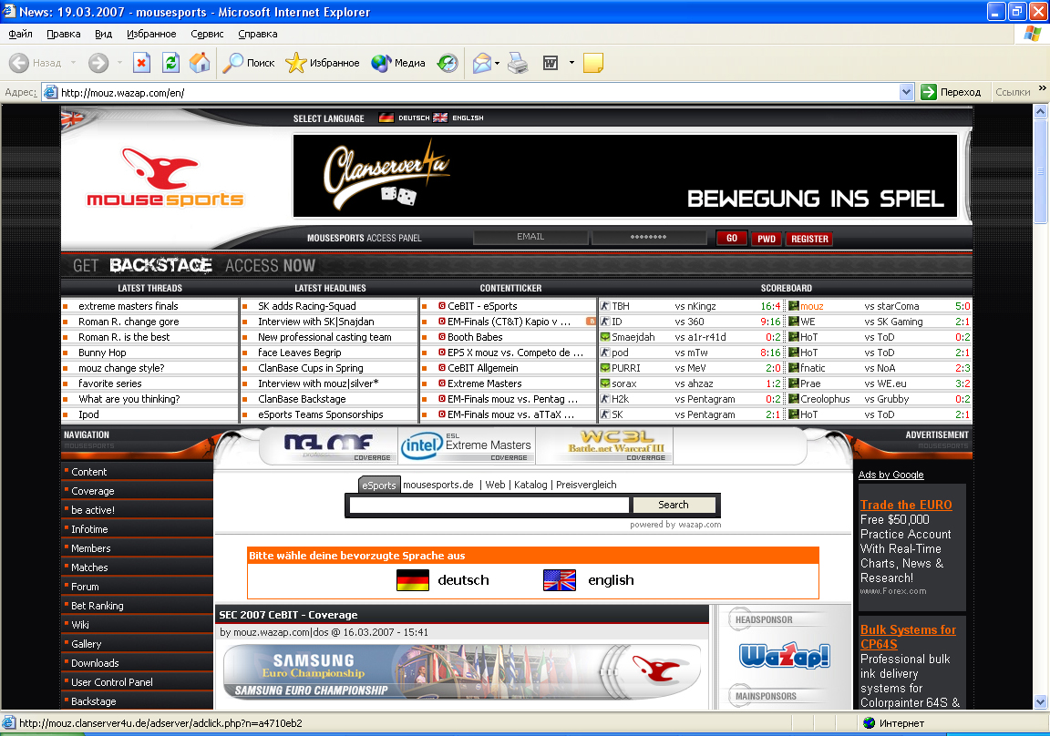Click the vertical scrollbar down arrow
The height and width of the screenshot is (736, 1050).
coord(1040,702)
